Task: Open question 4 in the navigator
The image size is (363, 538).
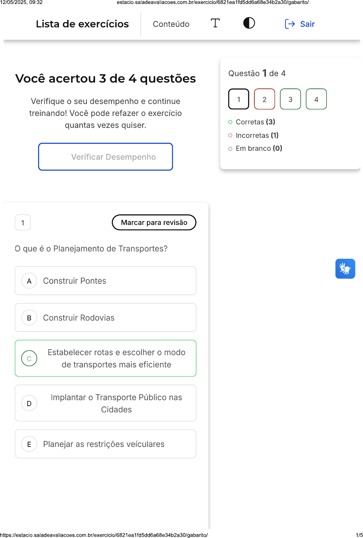Action: [316, 99]
